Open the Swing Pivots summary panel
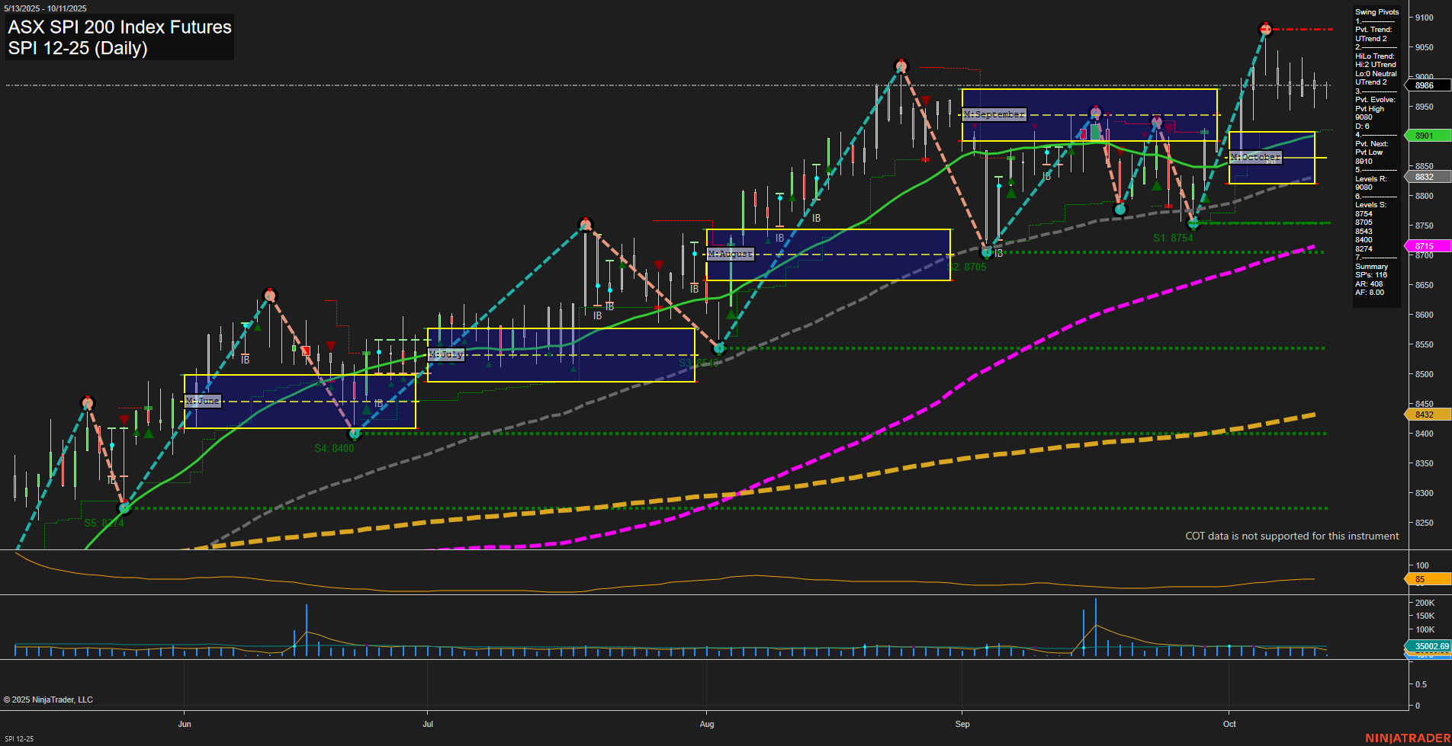 (x=1377, y=11)
